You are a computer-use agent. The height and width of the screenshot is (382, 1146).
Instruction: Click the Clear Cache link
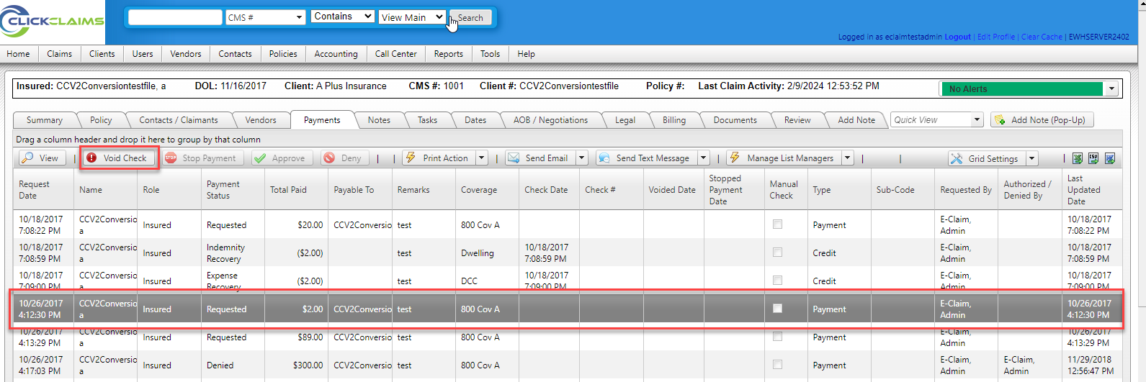point(1042,37)
